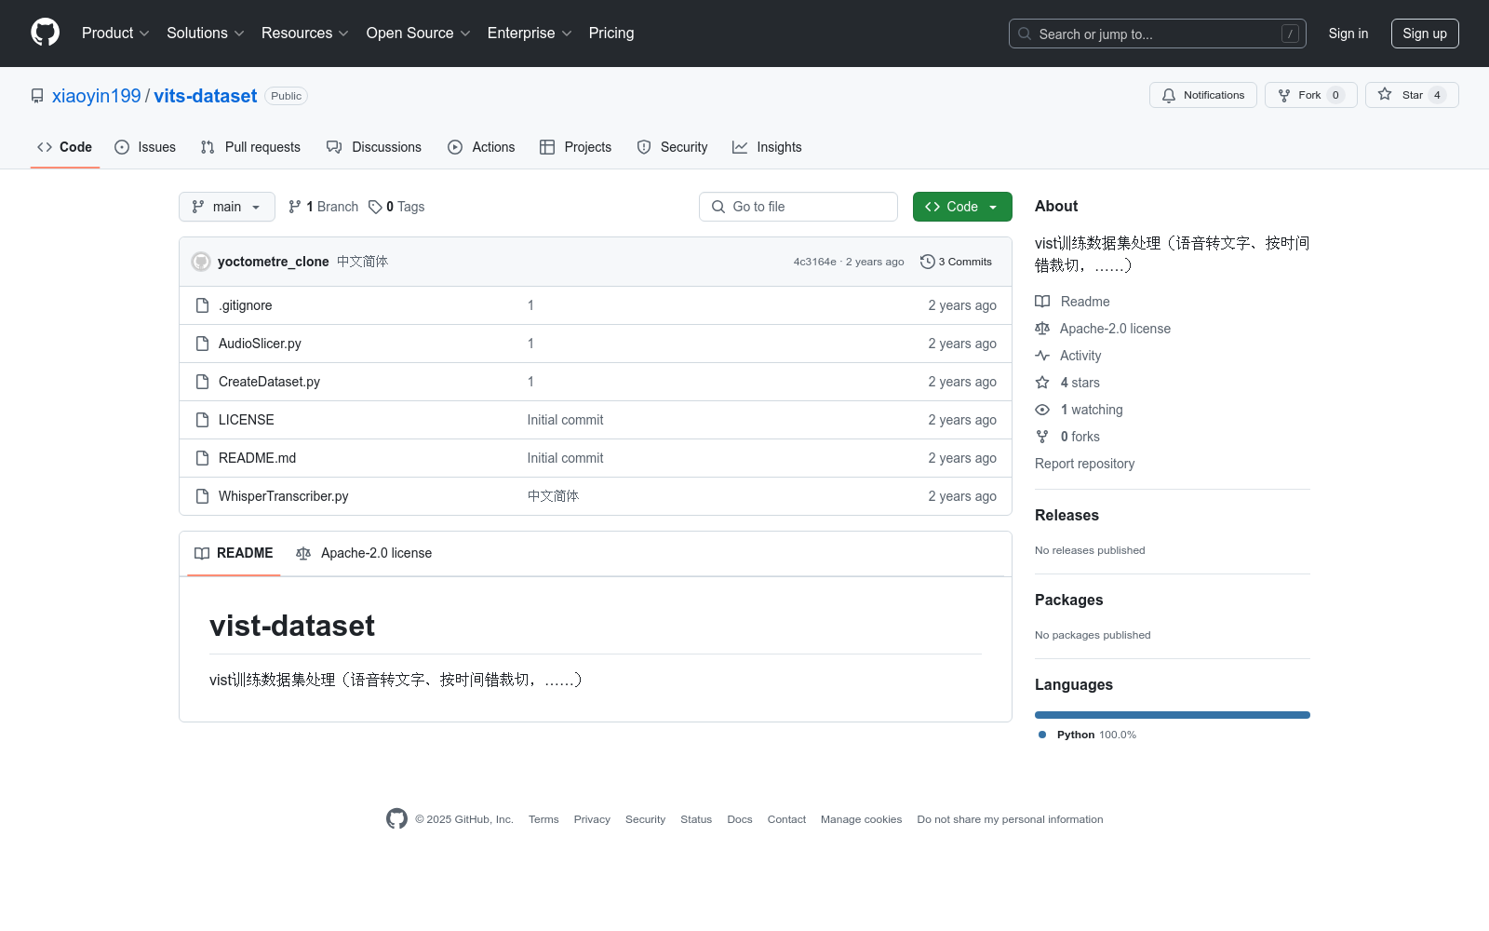View the 3 Commits history
1489x931 pixels.
point(956,262)
